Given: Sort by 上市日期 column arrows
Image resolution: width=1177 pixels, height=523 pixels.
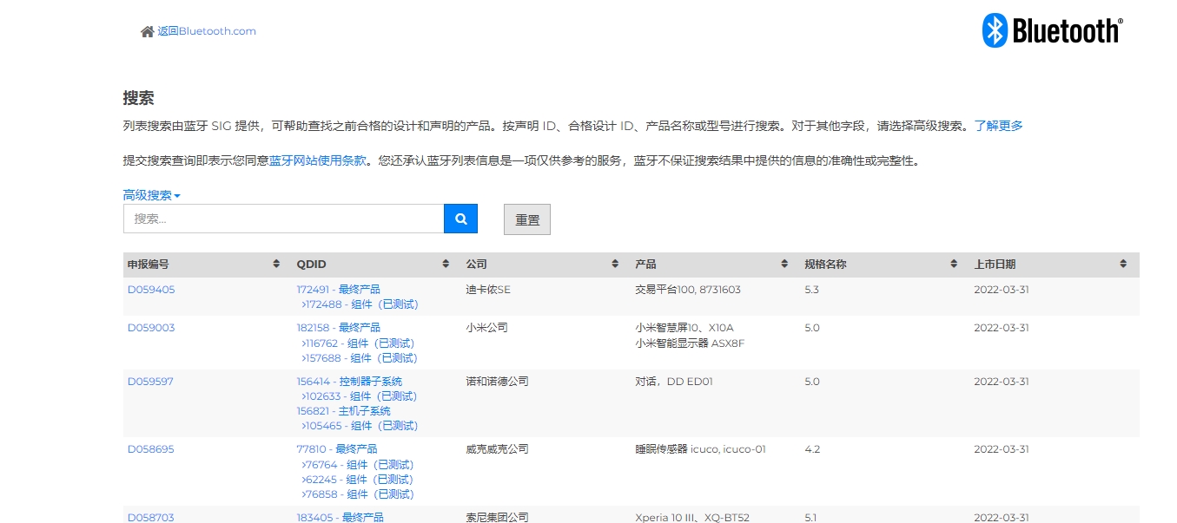Looking at the screenshot, I should pos(1123,265).
